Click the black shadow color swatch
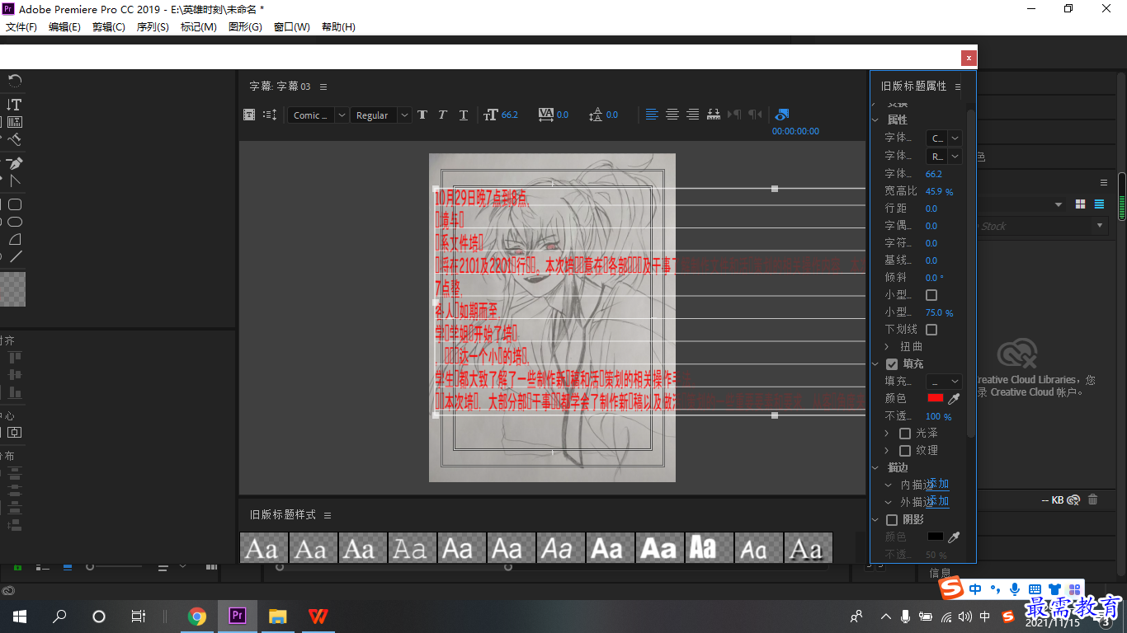This screenshot has height=633, width=1127. [x=936, y=537]
